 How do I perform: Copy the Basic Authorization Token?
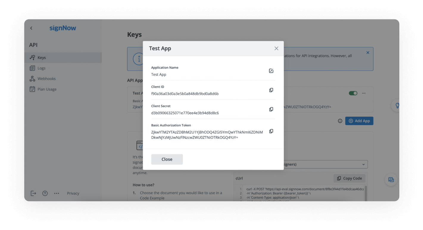coord(271,131)
